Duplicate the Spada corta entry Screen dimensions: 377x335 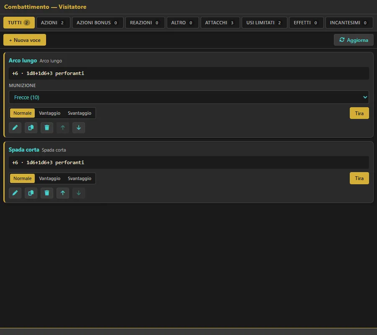31,193
